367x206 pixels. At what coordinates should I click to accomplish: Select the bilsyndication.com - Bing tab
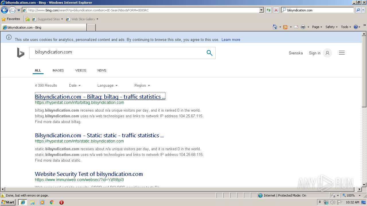(x=44, y=27)
